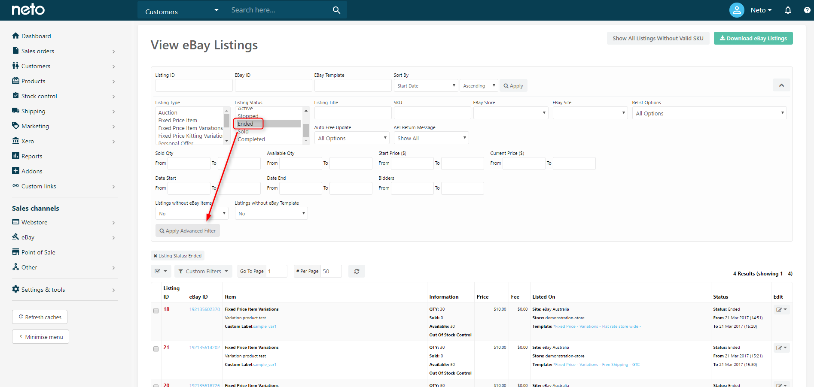814x387 pixels.
Task: Open the Sort By Start Date dropdown
Action: [426, 86]
